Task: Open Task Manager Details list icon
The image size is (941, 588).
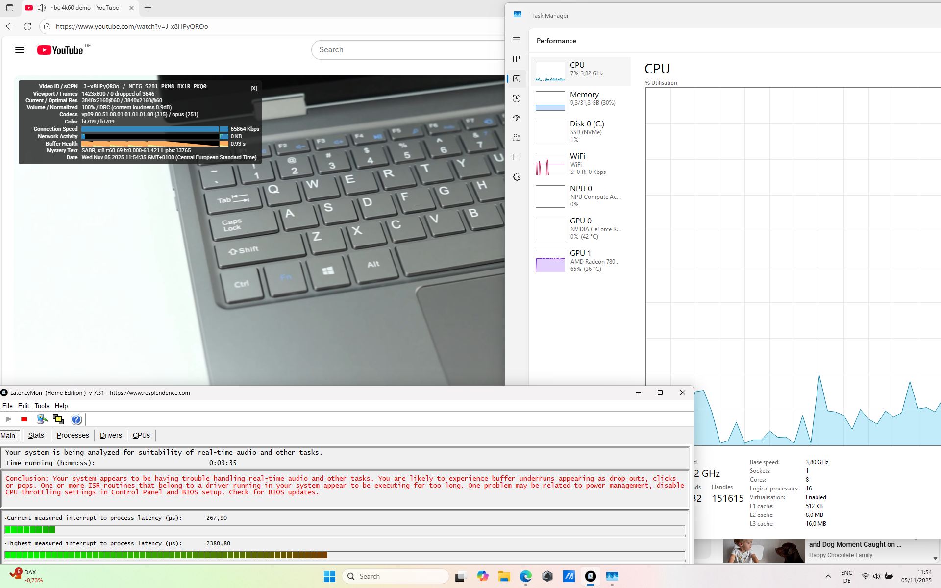Action: [517, 157]
